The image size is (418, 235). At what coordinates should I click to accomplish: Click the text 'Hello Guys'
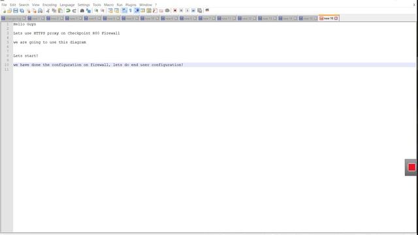click(25, 24)
